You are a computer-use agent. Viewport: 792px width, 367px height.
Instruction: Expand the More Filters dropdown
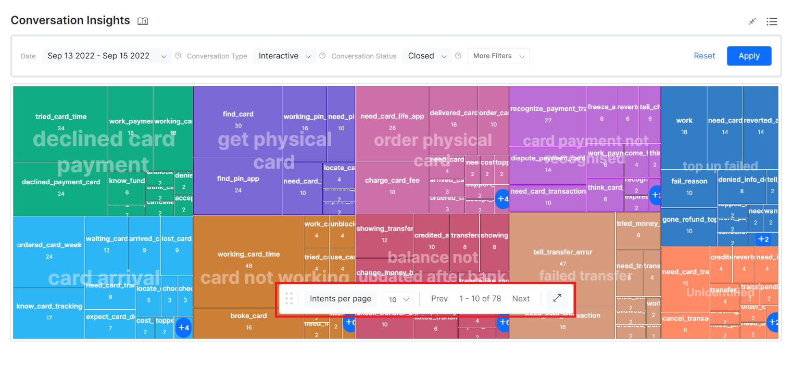point(498,56)
